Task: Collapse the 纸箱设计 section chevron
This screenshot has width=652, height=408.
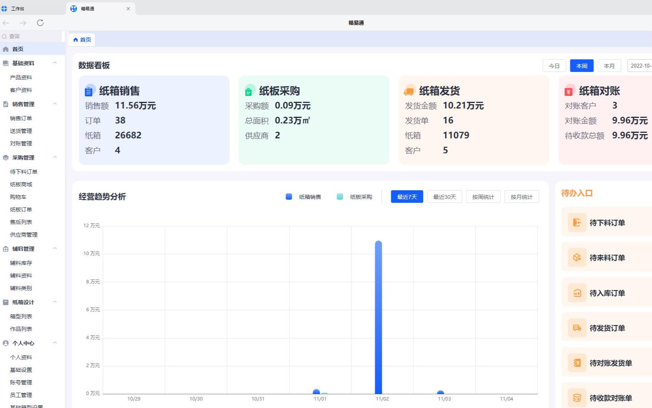Action: click(x=55, y=302)
